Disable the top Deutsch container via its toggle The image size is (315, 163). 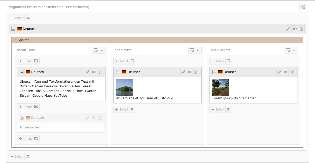[x=294, y=29]
